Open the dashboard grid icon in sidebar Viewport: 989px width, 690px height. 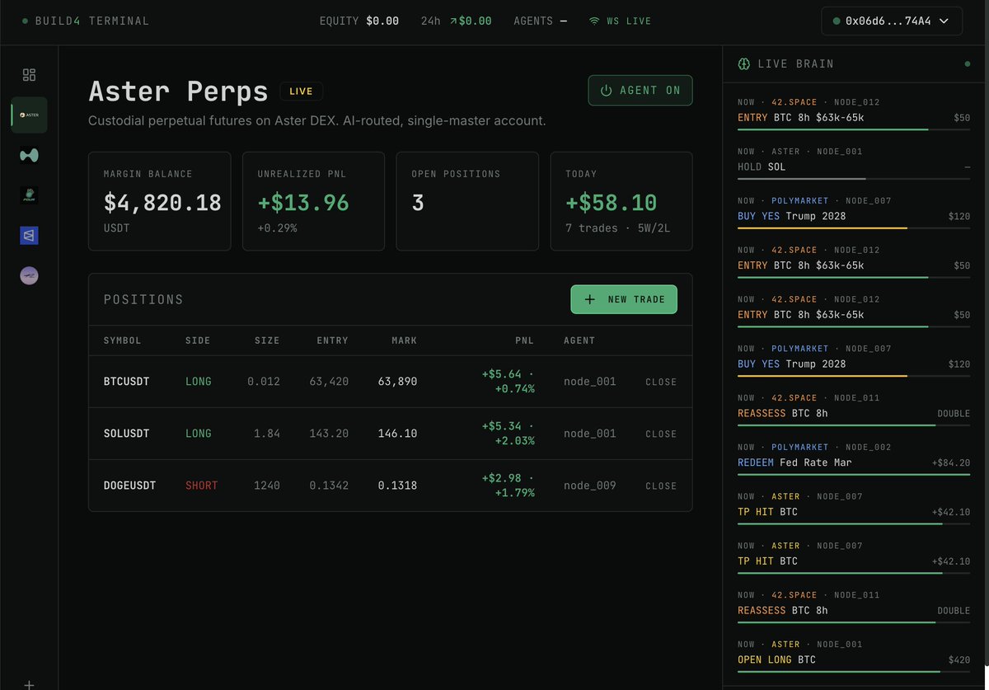pos(29,75)
